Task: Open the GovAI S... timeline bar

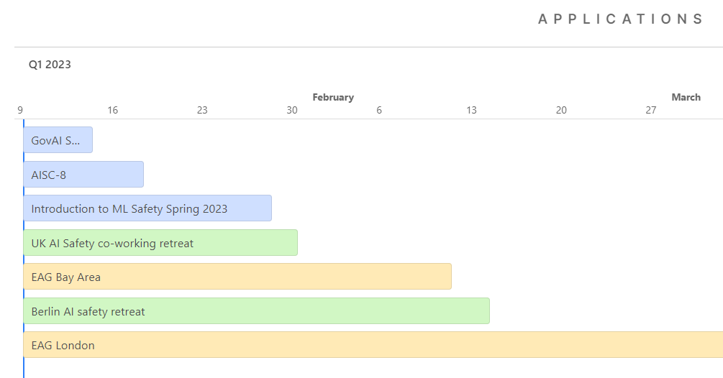Action: pyautogui.click(x=58, y=140)
